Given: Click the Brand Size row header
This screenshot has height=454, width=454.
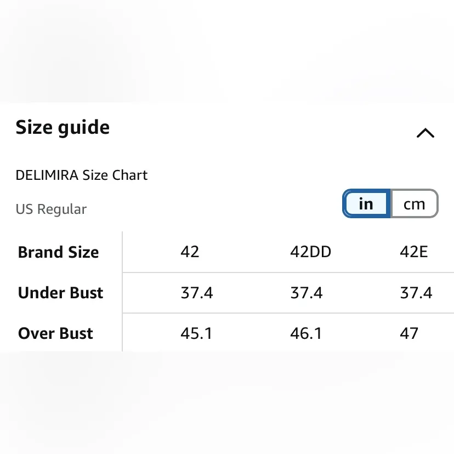Looking at the screenshot, I should tap(58, 252).
